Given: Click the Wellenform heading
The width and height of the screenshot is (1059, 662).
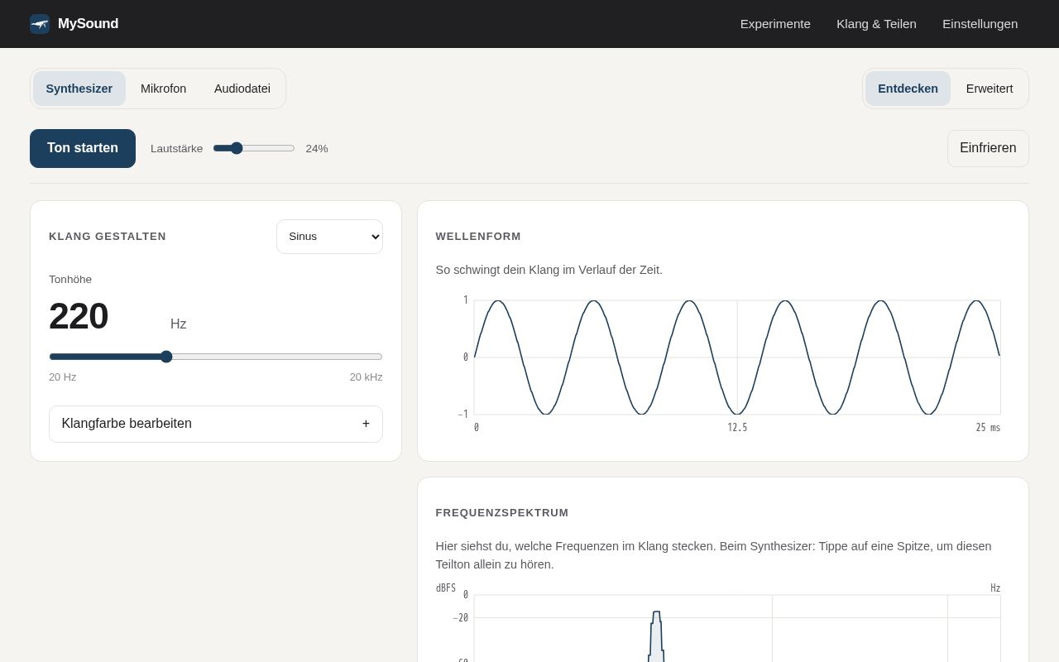Looking at the screenshot, I should click(478, 237).
